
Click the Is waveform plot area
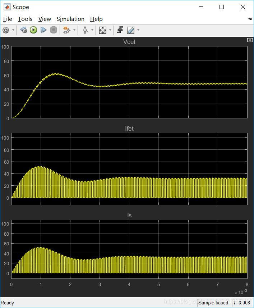[129, 249]
